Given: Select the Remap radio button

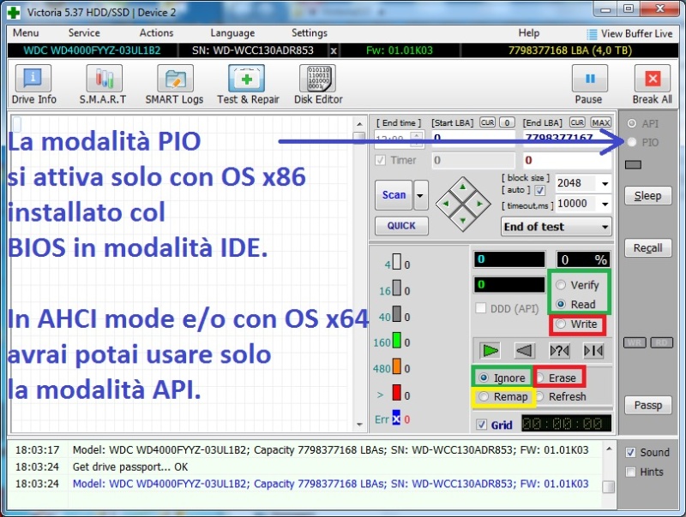Looking at the screenshot, I should [484, 396].
